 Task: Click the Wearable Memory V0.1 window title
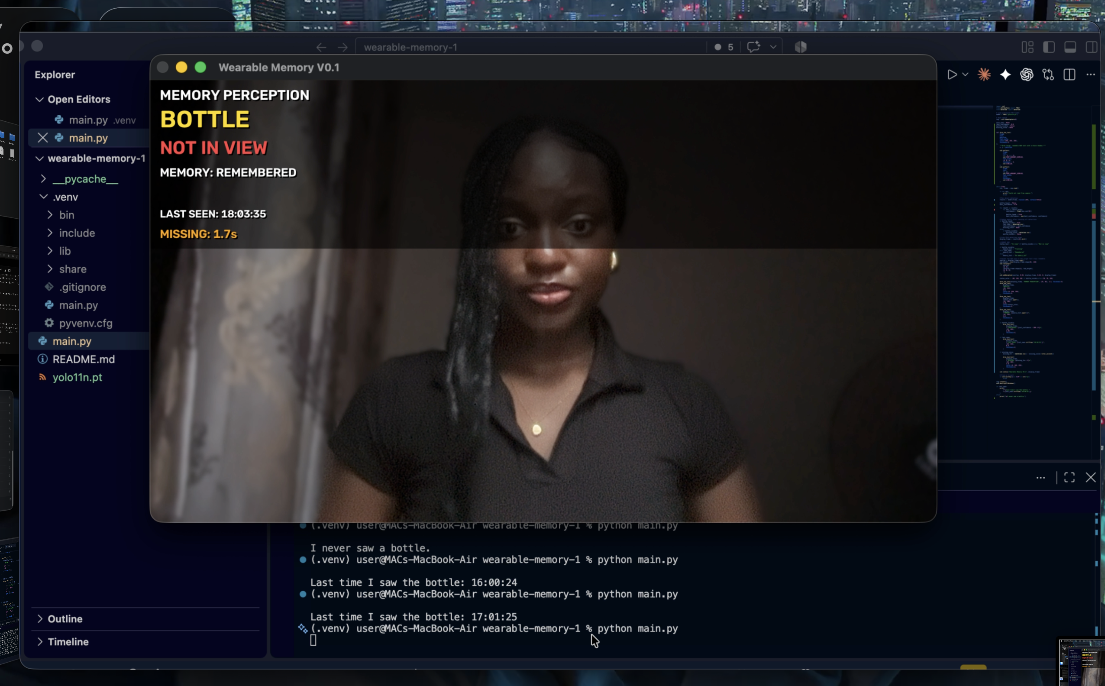pos(278,68)
